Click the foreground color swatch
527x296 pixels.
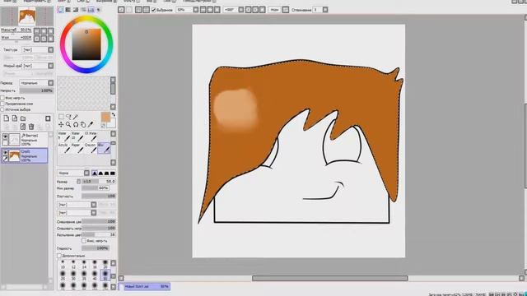coord(105,117)
